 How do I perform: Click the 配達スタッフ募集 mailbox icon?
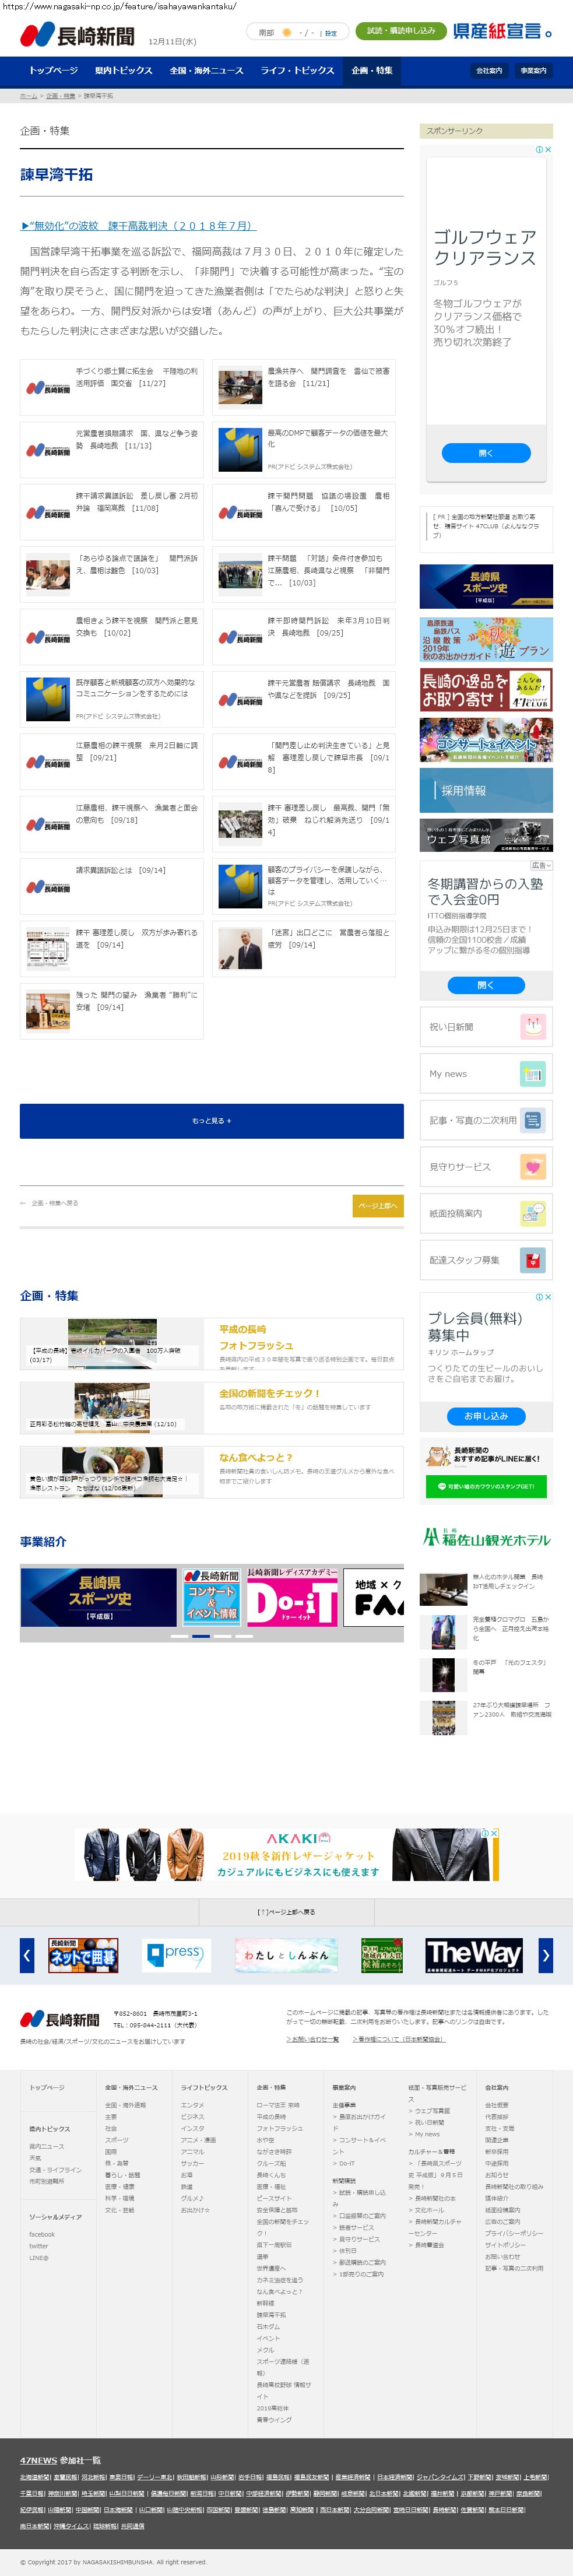pos(532,1260)
